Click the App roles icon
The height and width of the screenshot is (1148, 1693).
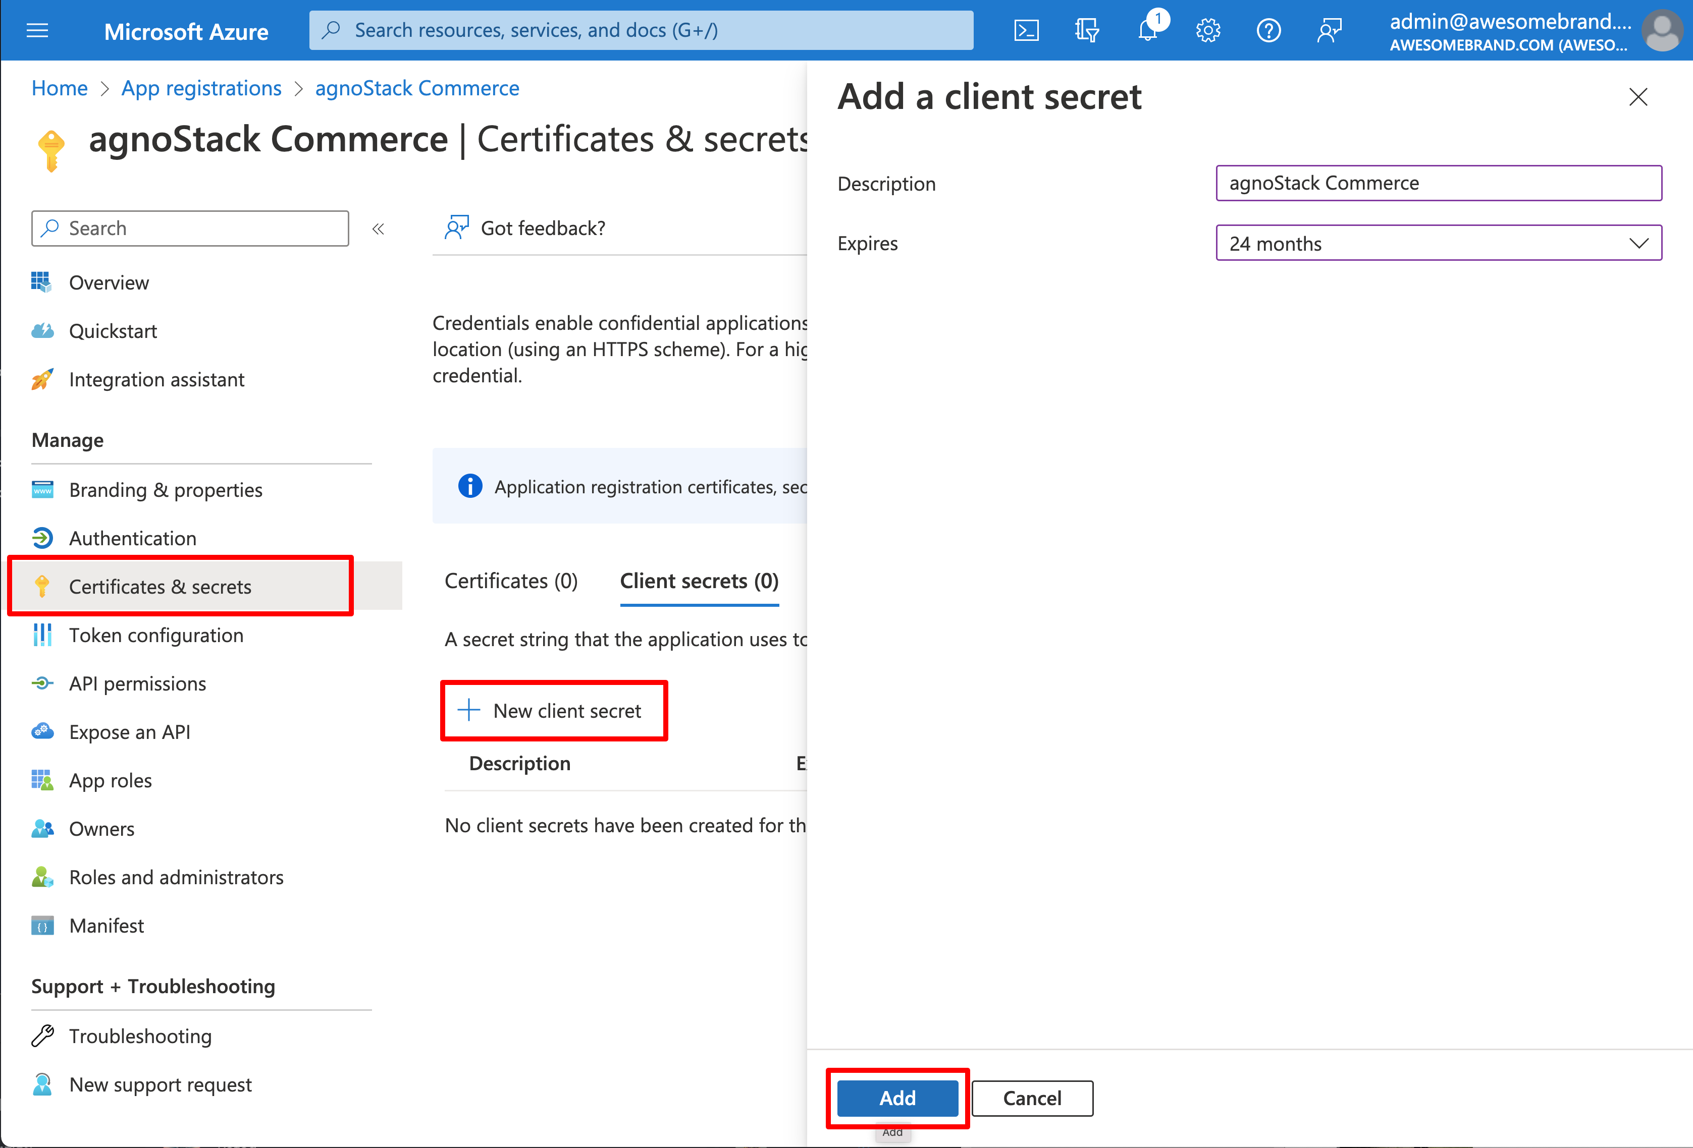point(42,780)
